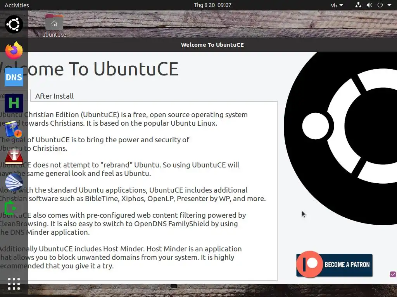Click text 'pre-configured web content filtering powered by'
This screenshot has width=397, height=297.
point(166,215)
